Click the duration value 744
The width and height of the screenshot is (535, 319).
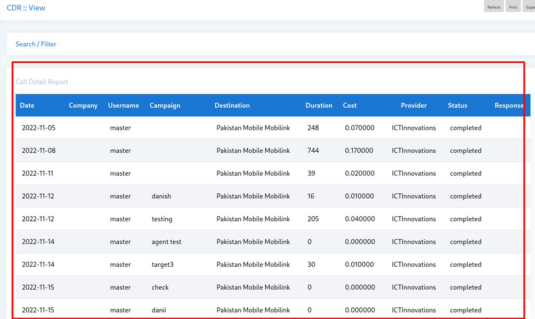(313, 151)
